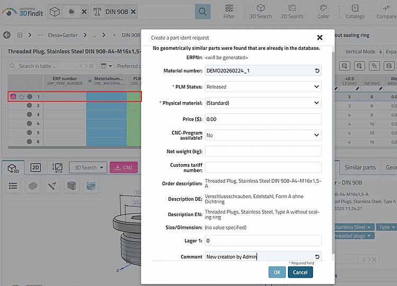Click the Net weight input field

263,151
